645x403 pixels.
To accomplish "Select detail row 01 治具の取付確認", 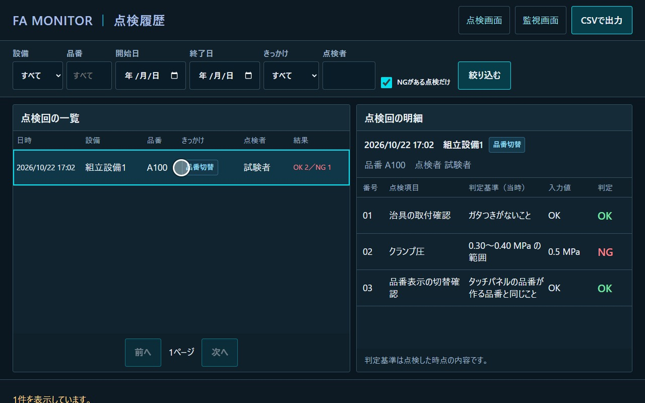I will [494, 215].
